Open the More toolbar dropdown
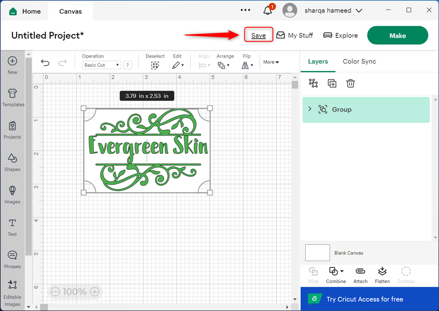Viewport: 439px width, 311px height. coord(271,62)
